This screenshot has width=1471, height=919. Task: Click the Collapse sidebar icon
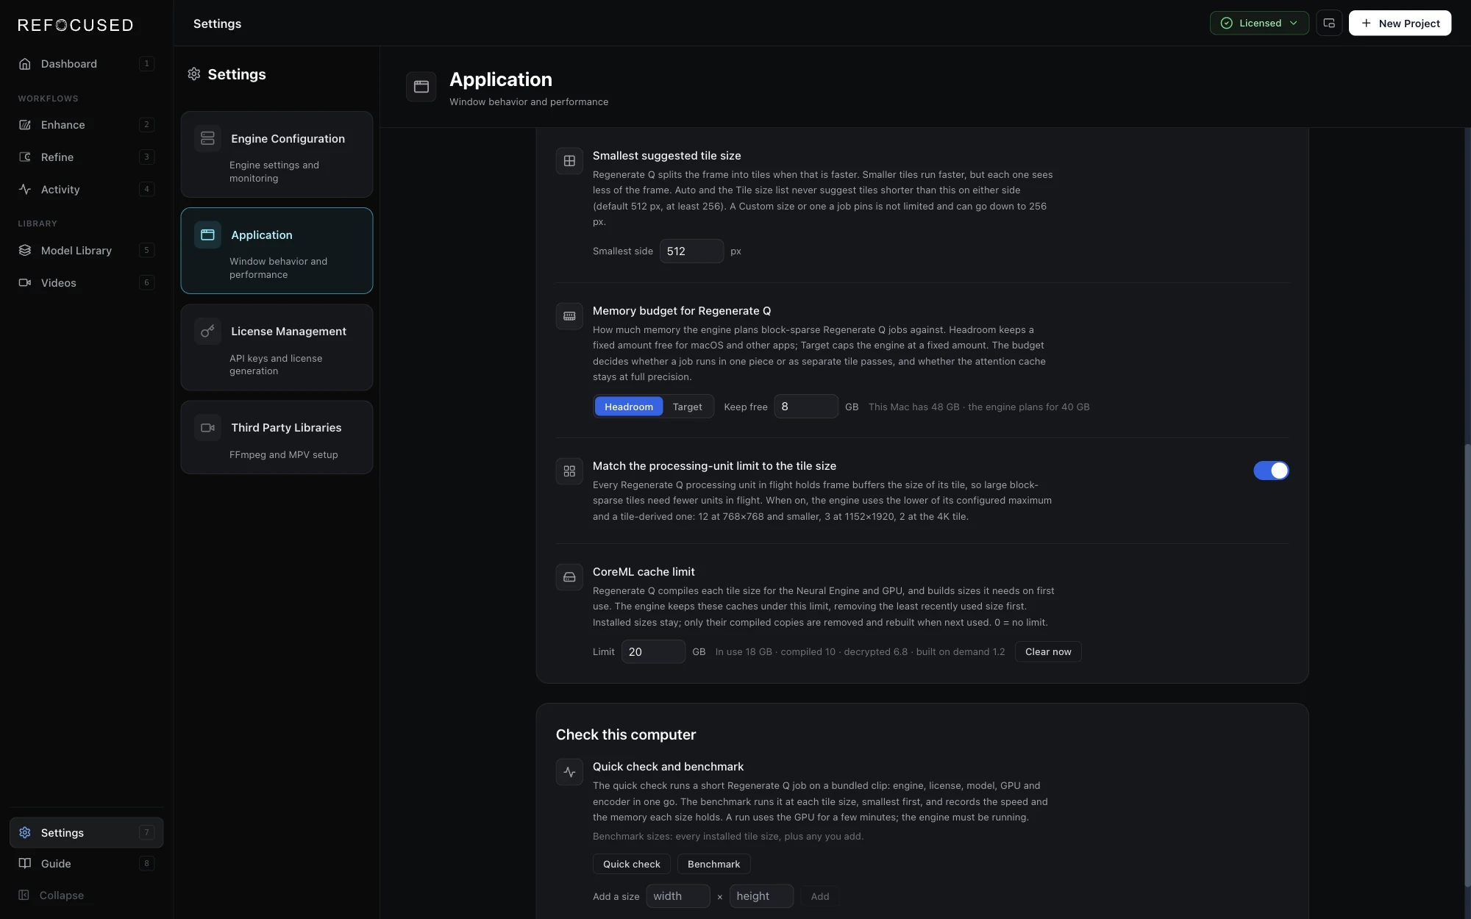[x=24, y=895]
